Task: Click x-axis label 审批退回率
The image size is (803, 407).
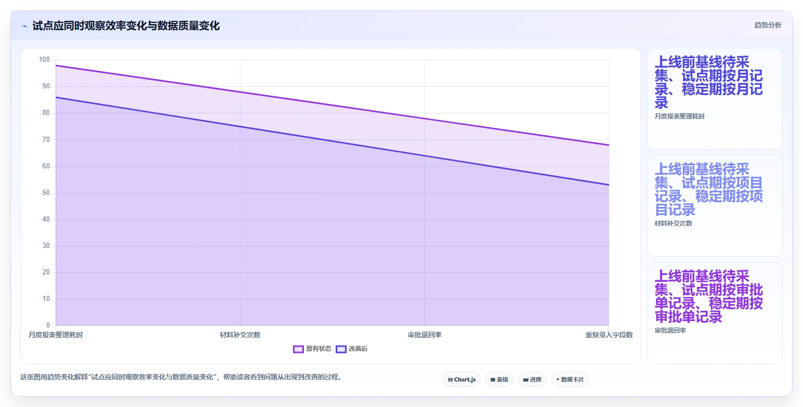Action: pyautogui.click(x=425, y=335)
